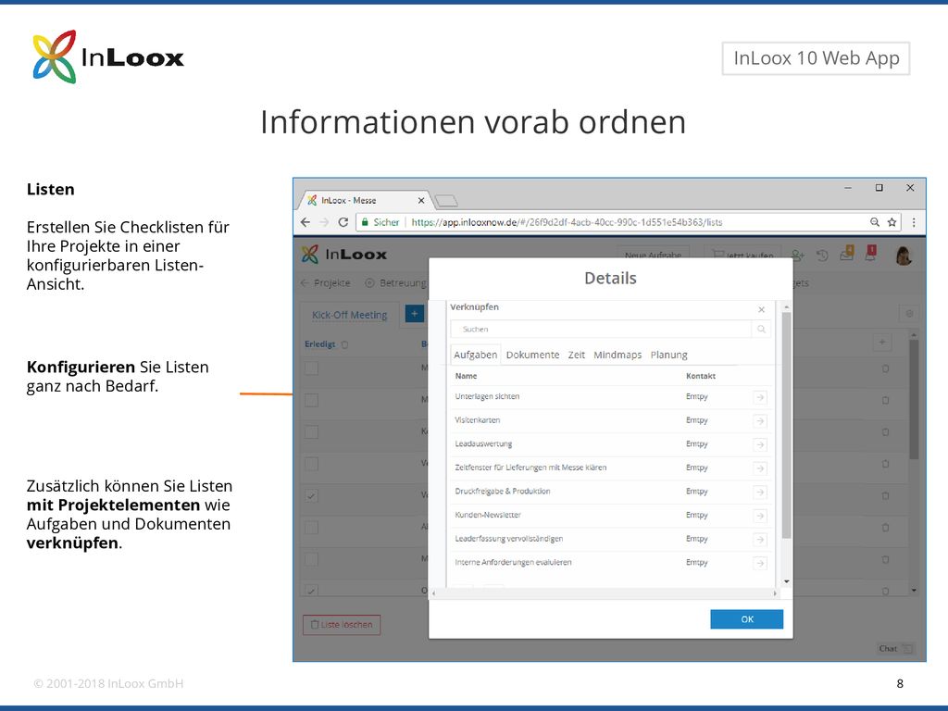Switch to the Mindmaps tab
This screenshot has width=948, height=711.
click(x=617, y=355)
